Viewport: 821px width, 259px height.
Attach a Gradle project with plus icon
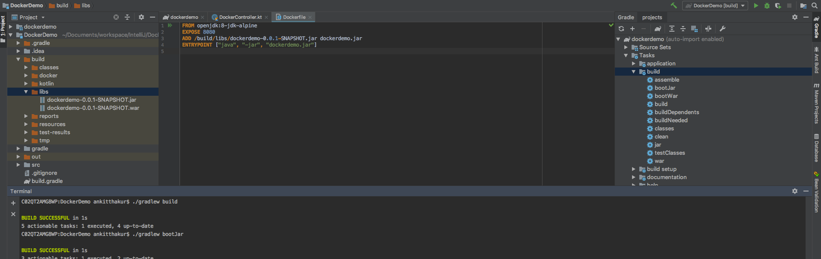(632, 29)
